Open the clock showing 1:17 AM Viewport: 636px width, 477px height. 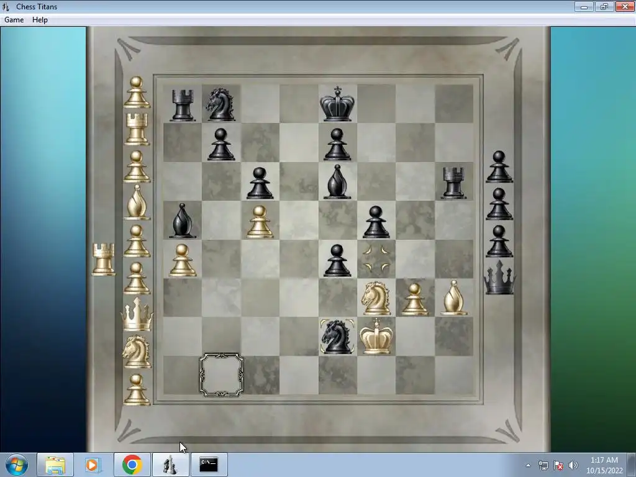tap(604, 465)
